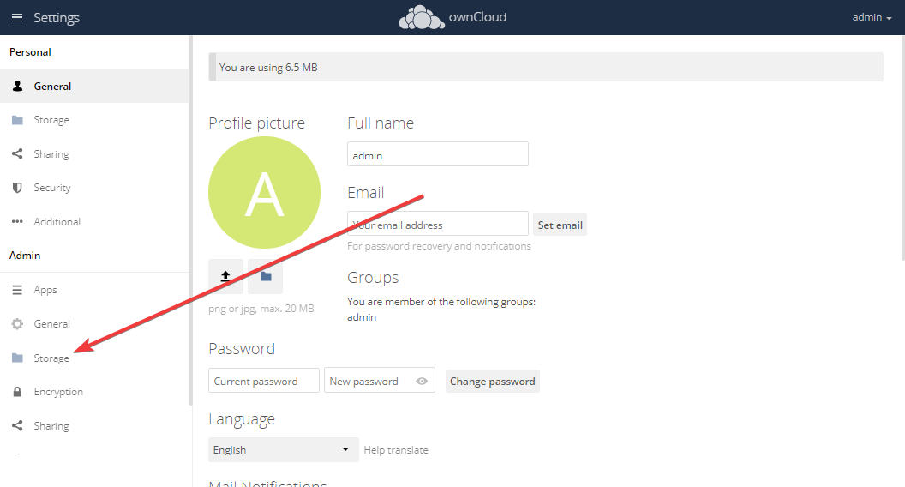The height and width of the screenshot is (487, 905).
Task: Open Admin Storage settings section
Action: (x=51, y=358)
